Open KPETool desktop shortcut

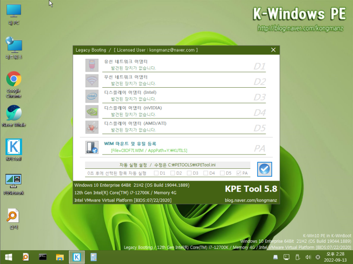point(13,150)
